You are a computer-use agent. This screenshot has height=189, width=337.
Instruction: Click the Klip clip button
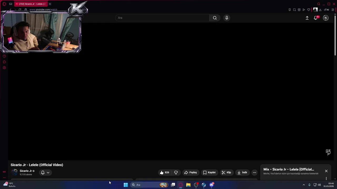pos(226,172)
